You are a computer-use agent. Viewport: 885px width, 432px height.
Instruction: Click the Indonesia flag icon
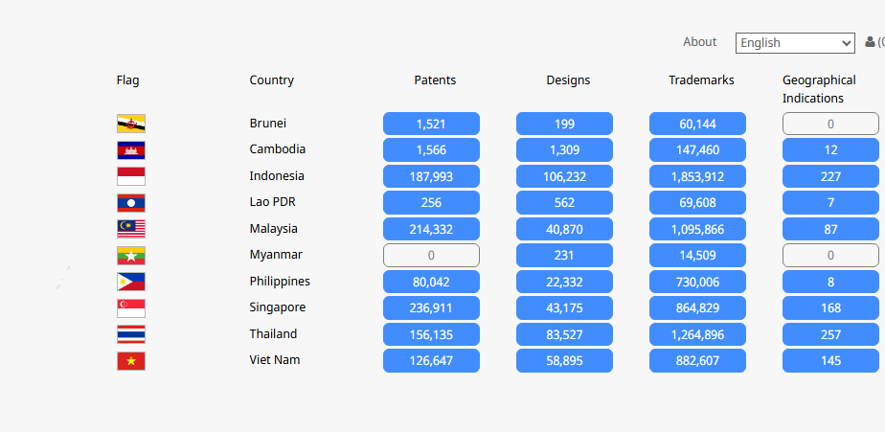pyautogui.click(x=131, y=176)
